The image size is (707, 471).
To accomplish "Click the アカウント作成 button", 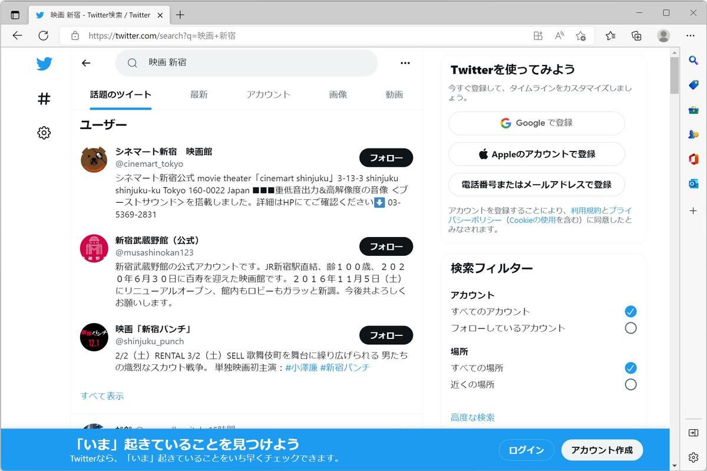I will tap(602, 450).
